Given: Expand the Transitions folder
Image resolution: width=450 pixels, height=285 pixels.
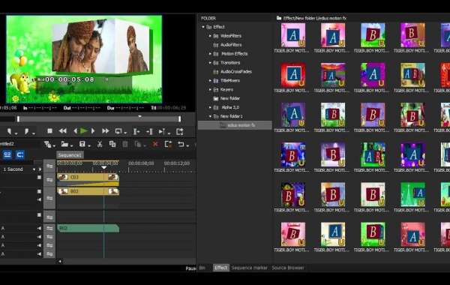Looking at the screenshot, I should 210,62.
